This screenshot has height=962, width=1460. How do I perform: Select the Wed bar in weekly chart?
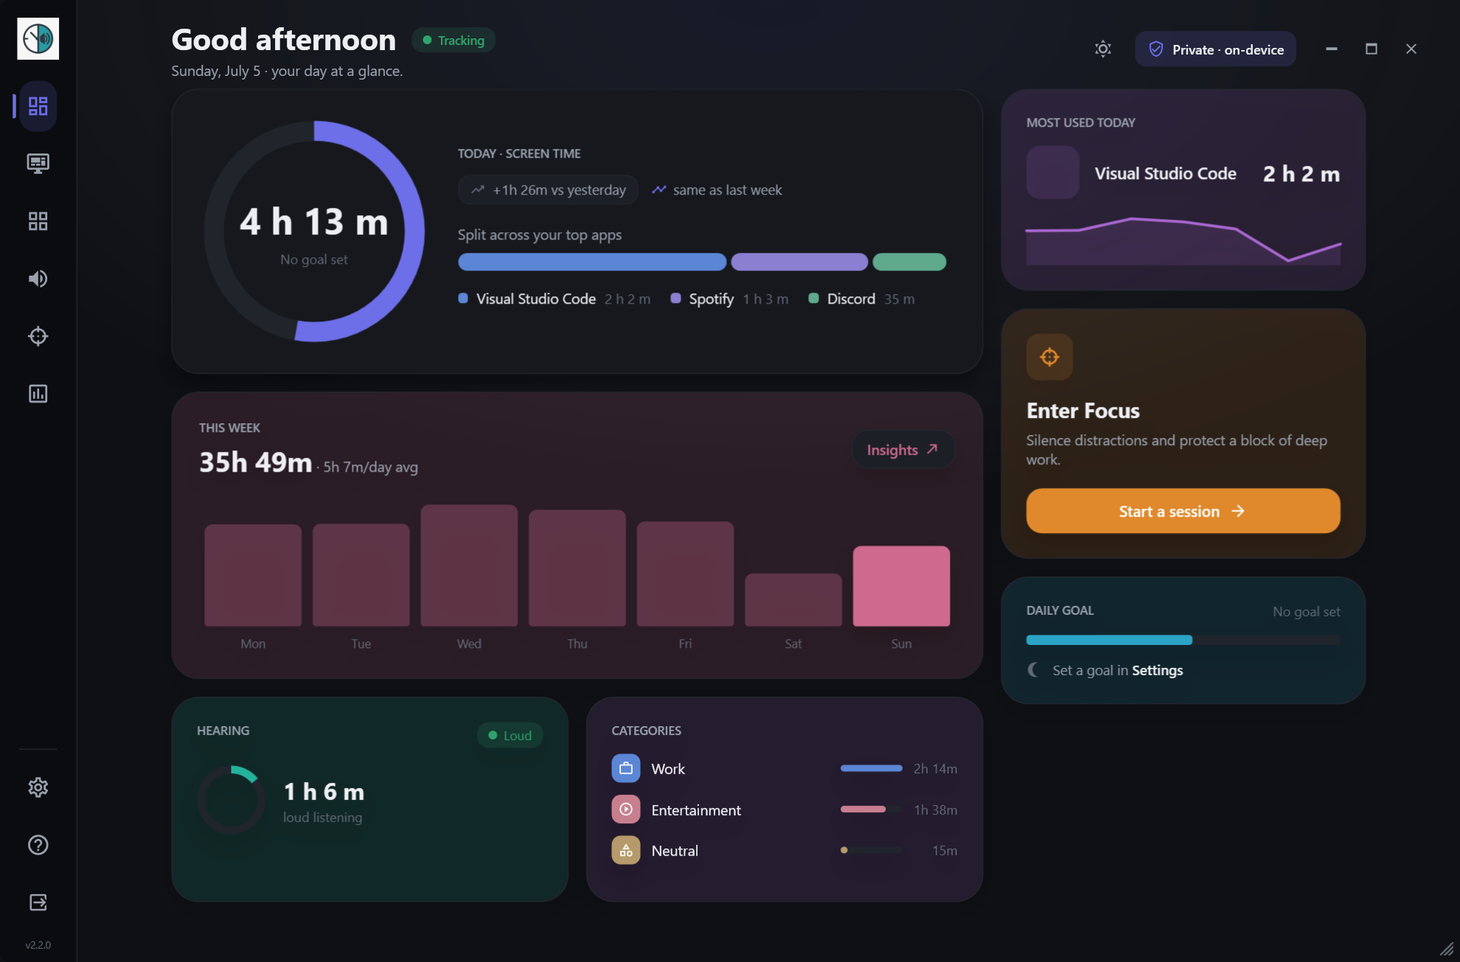(x=469, y=565)
